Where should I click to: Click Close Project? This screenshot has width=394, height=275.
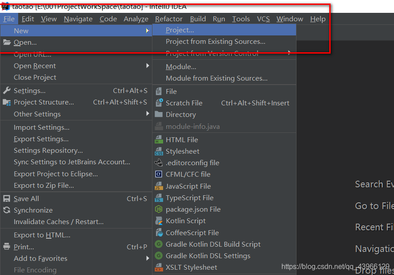76,77
